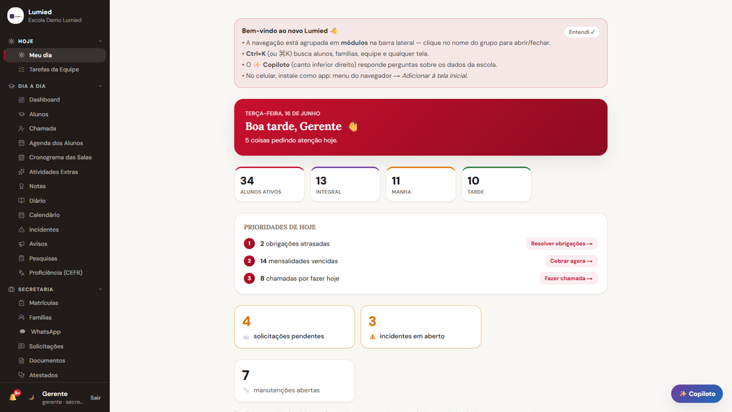Click the Famílias people icon
This screenshot has height=412, width=732.
coord(21,318)
